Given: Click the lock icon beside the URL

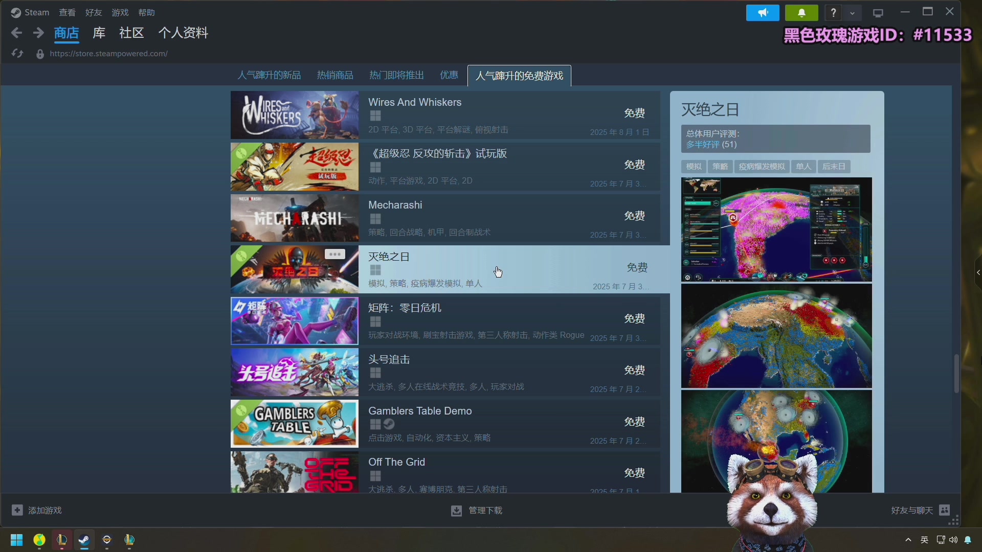Looking at the screenshot, I should [x=40, y=54].
